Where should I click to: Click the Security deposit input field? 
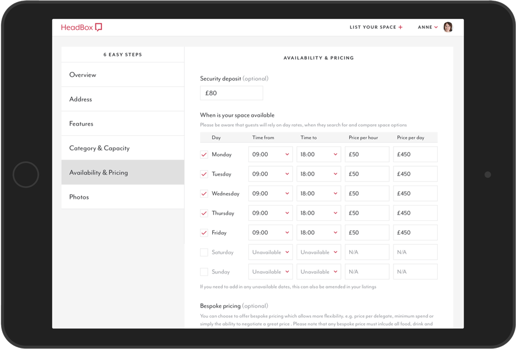point(231,93)
